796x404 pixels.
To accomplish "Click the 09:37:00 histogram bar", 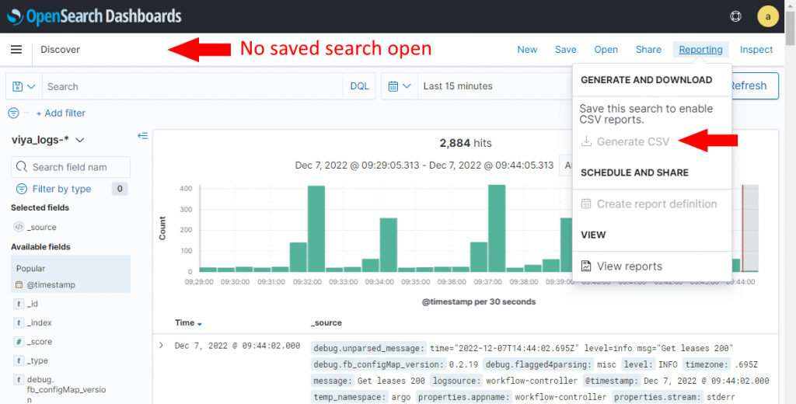I will pos(497,228).
